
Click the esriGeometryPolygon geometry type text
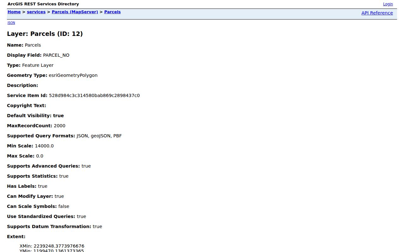click(x=73, y=75)
